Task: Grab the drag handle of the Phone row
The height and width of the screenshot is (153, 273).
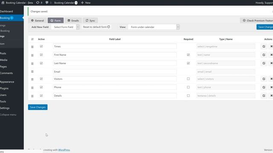Action: point(32,88)
